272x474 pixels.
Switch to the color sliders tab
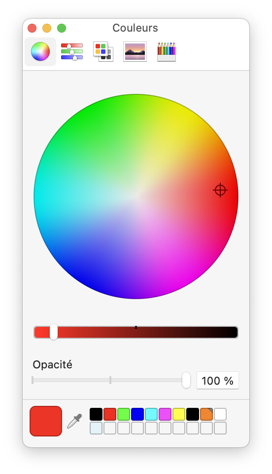72,51
